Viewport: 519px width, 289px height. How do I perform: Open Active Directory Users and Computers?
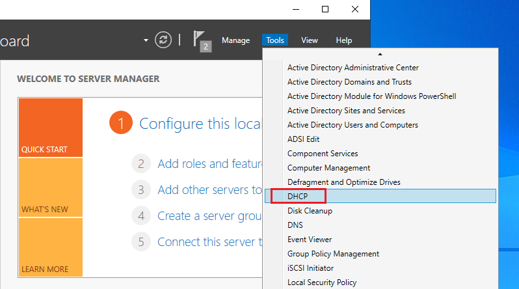(353, 125)
